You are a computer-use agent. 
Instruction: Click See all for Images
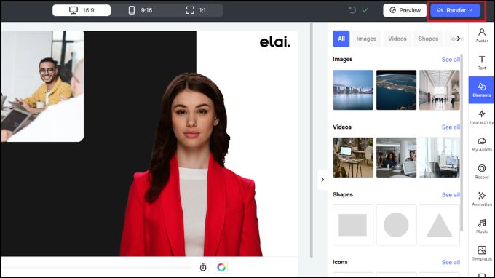coord(451,60)
